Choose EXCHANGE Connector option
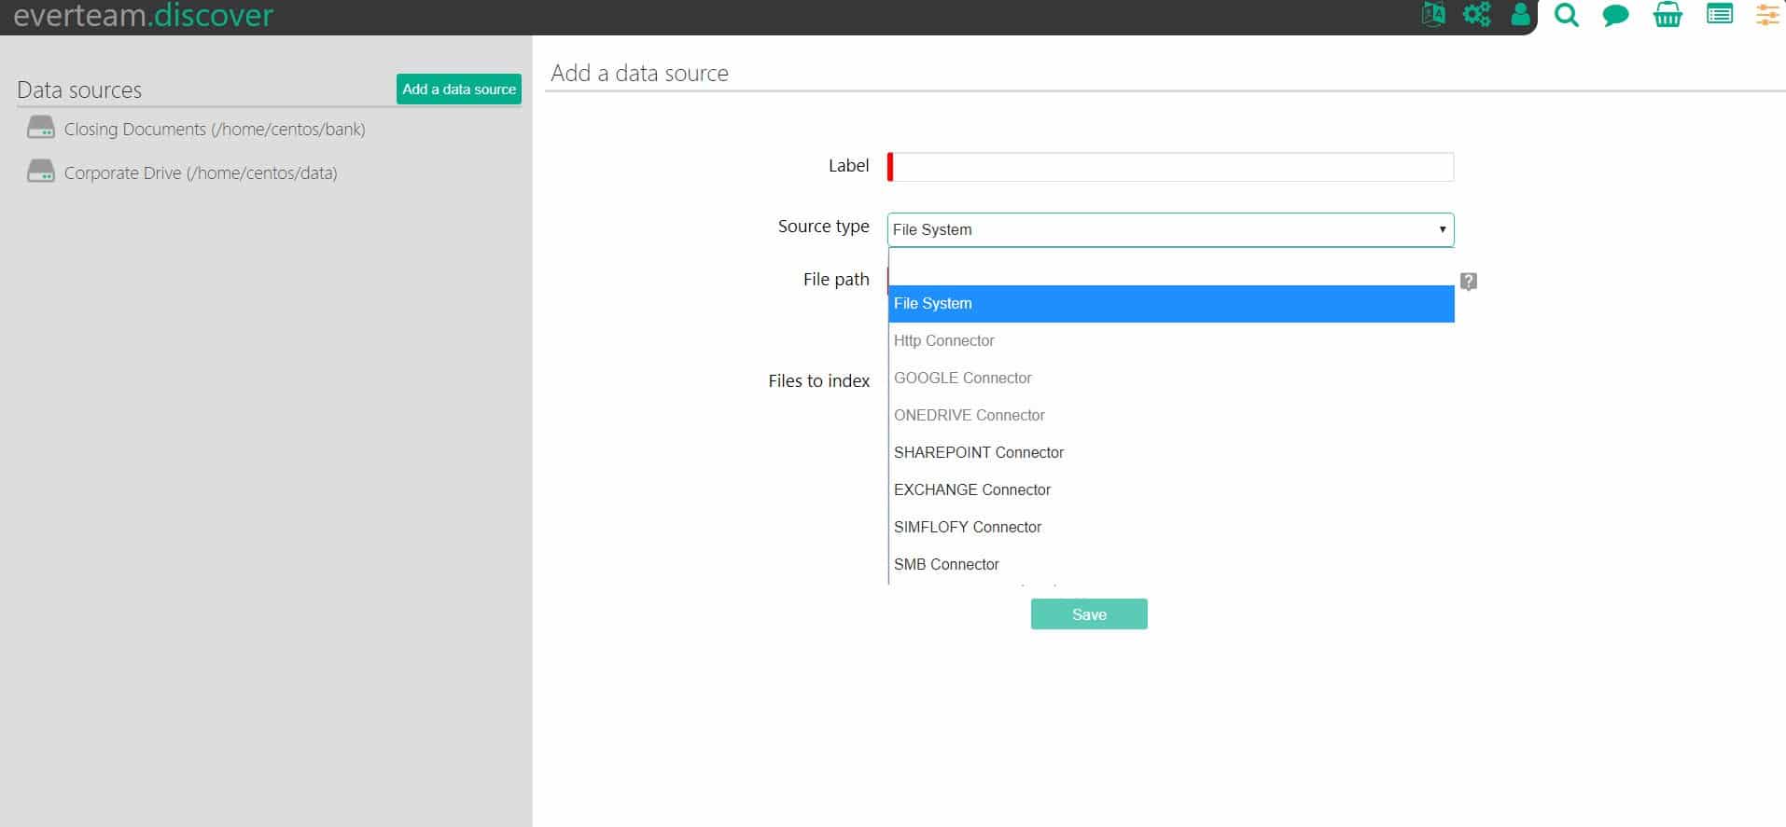Viewport: 1786px width, 827px height. 1171,490
